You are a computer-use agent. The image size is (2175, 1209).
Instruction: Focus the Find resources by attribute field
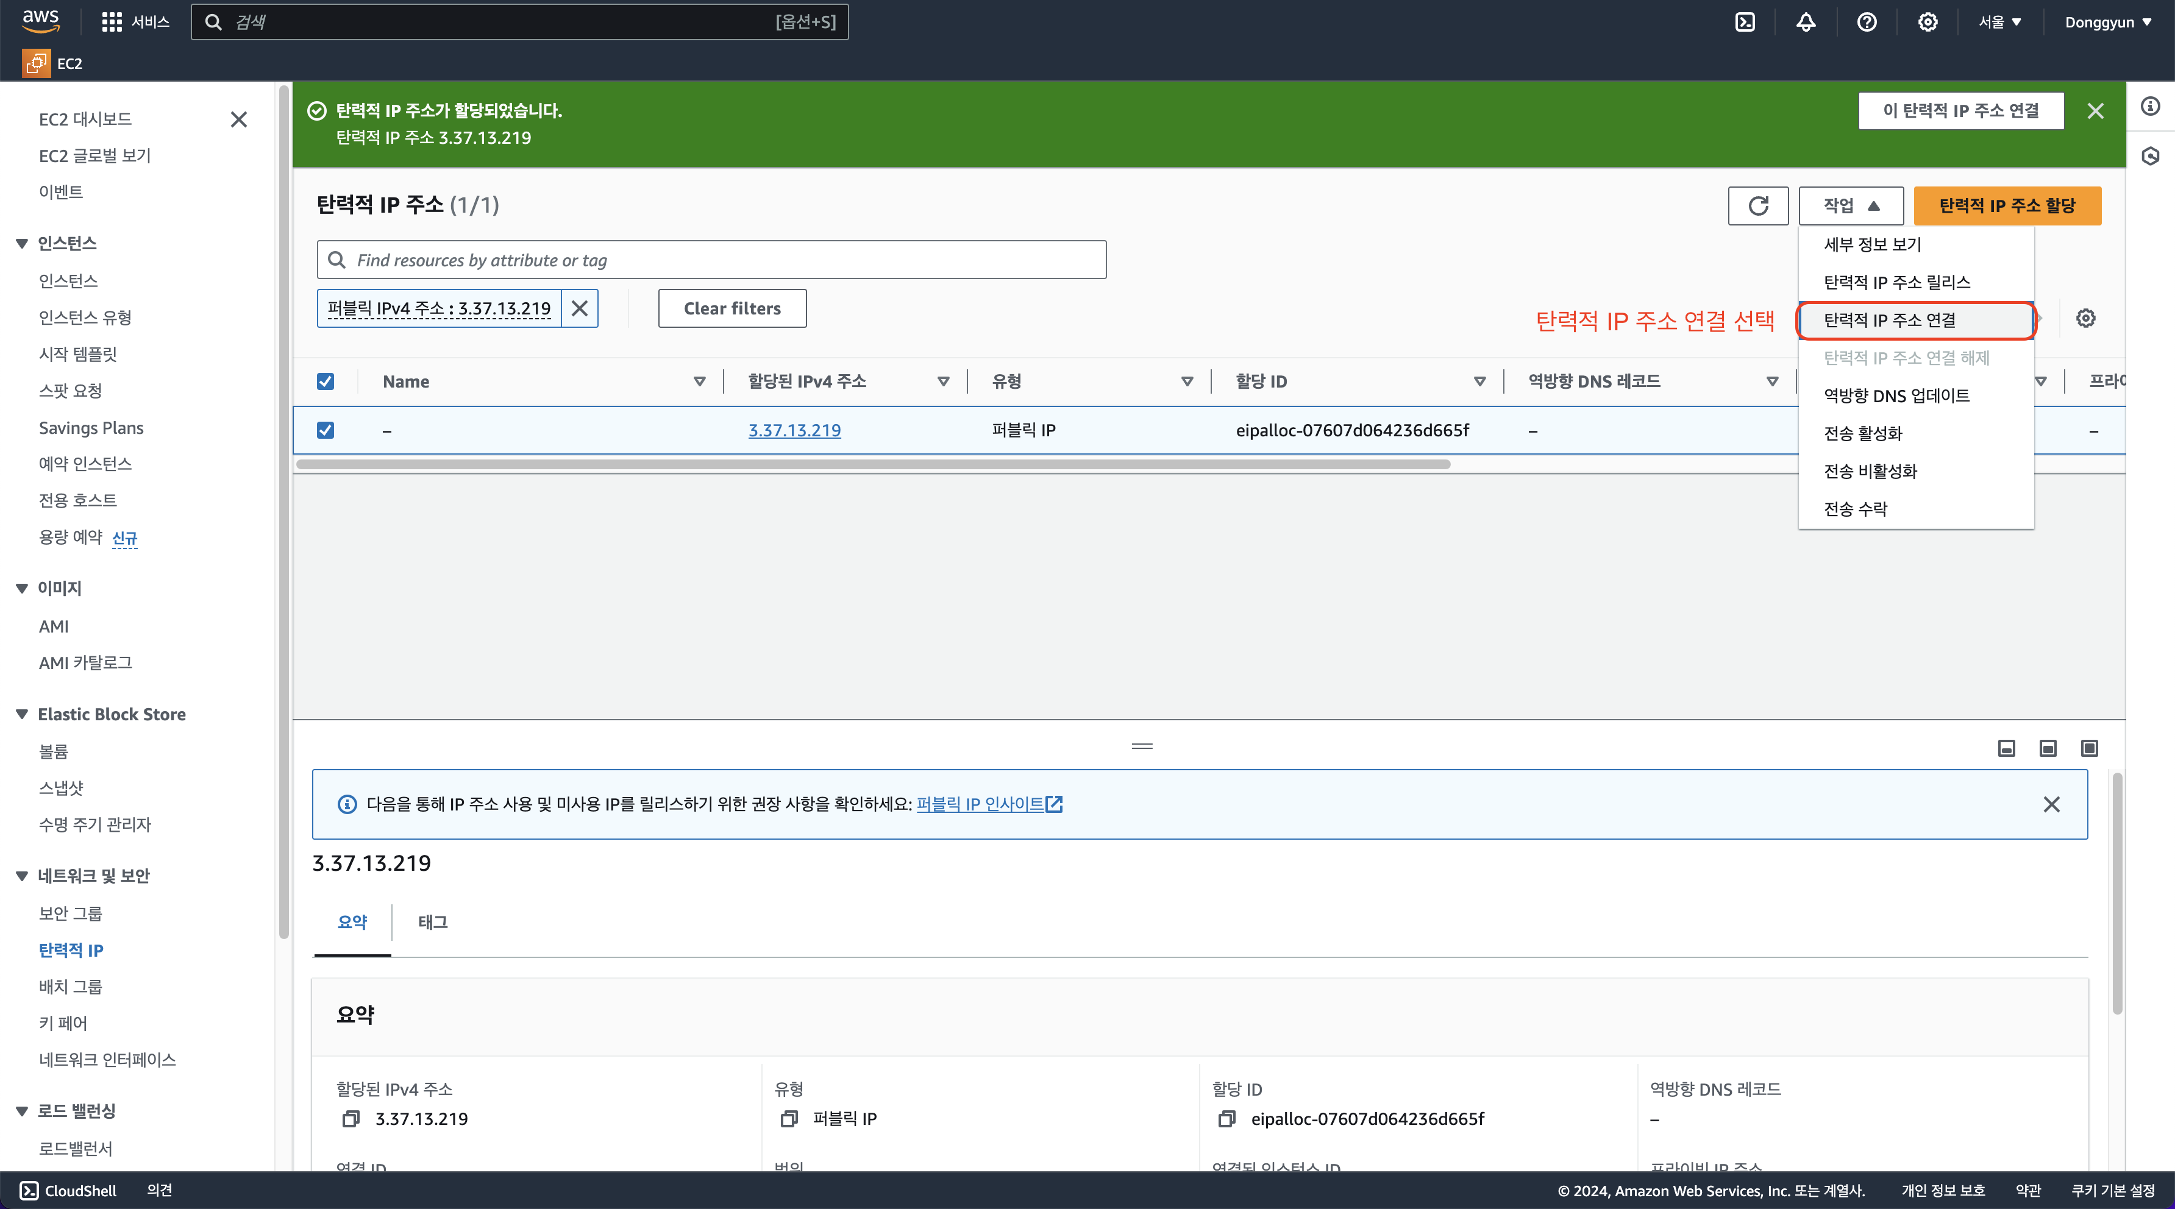(711, 260)
